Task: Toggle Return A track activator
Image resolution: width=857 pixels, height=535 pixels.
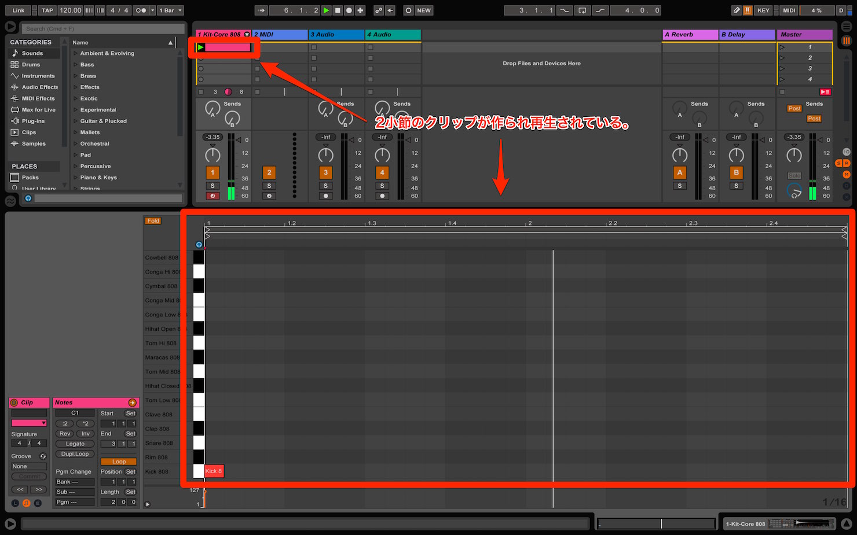Action: (680, 172)
